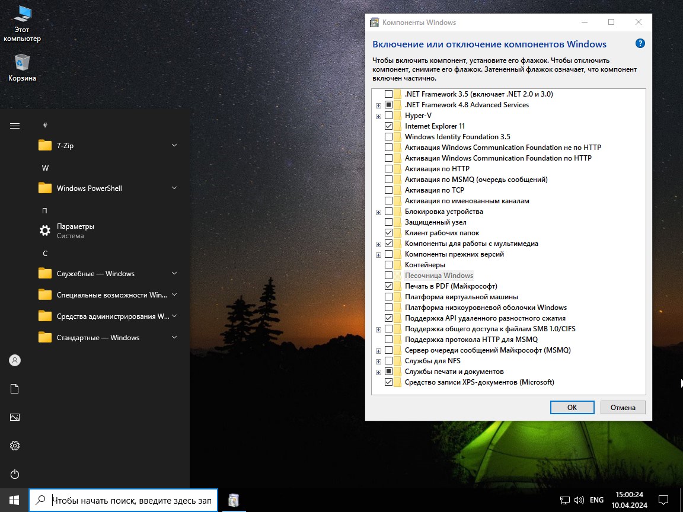Open the network tray icon
The width and height of the screenshot is (683, 512).
click(x=565, y=500)
